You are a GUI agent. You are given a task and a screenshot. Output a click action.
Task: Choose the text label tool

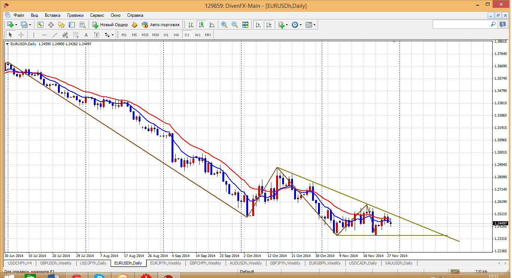coord(86,35)
